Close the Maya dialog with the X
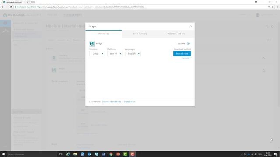 pos(191,26)
